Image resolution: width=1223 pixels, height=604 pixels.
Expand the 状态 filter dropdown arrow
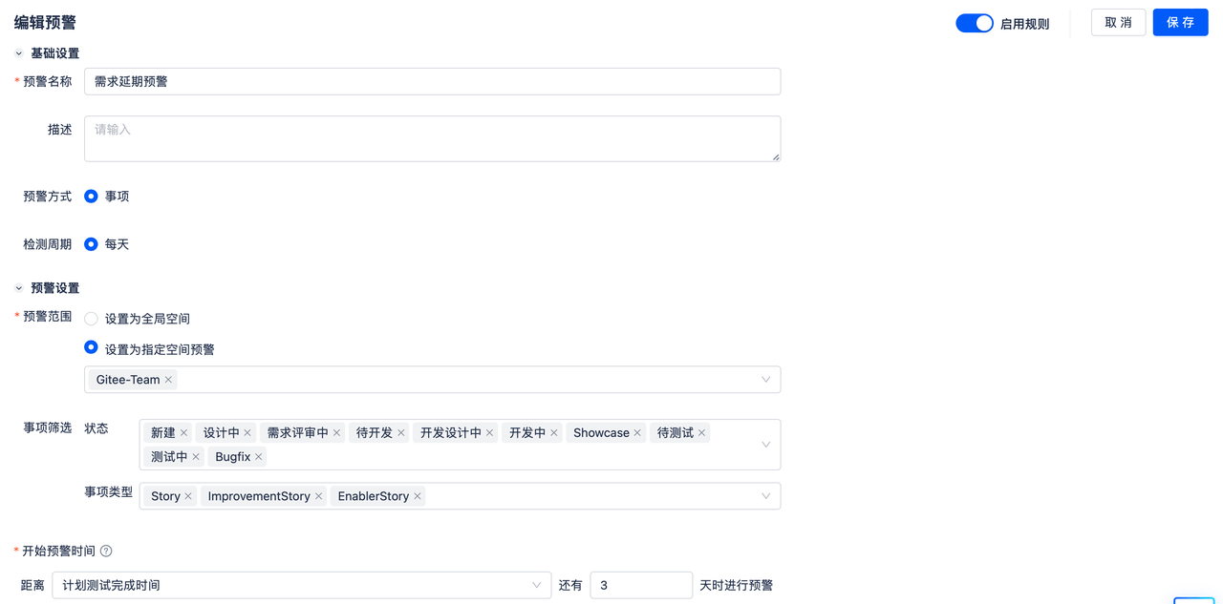pos(765,445)
